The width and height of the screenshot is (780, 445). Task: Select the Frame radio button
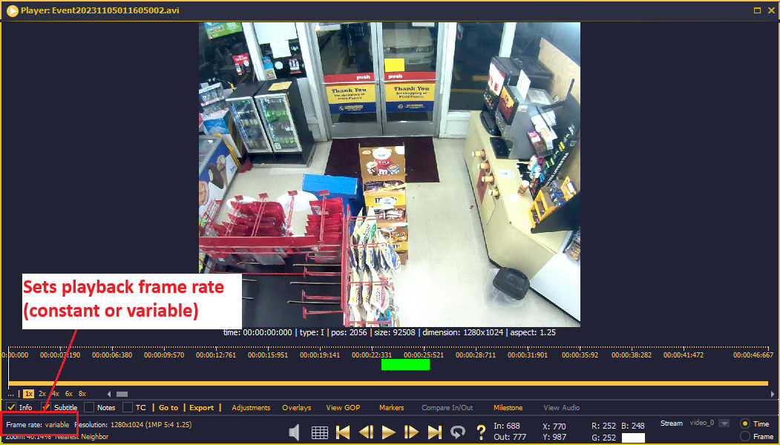[x=745, y=436]
